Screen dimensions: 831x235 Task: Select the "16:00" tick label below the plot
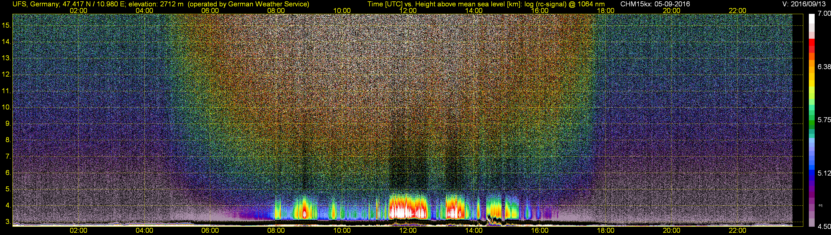(540, 231)
